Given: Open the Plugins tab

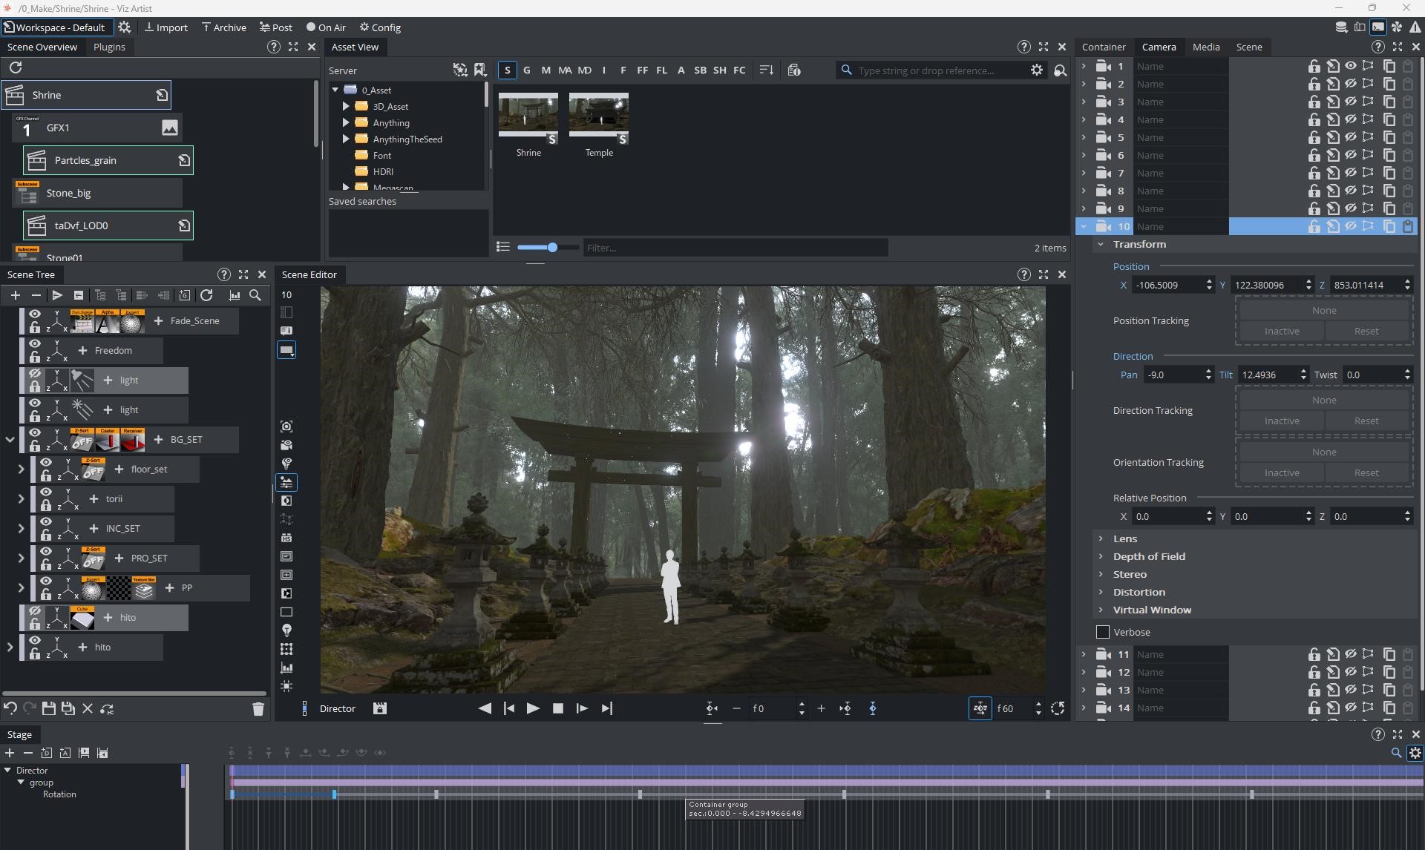Looking at the screenshot, I should (x=109, y=47).
